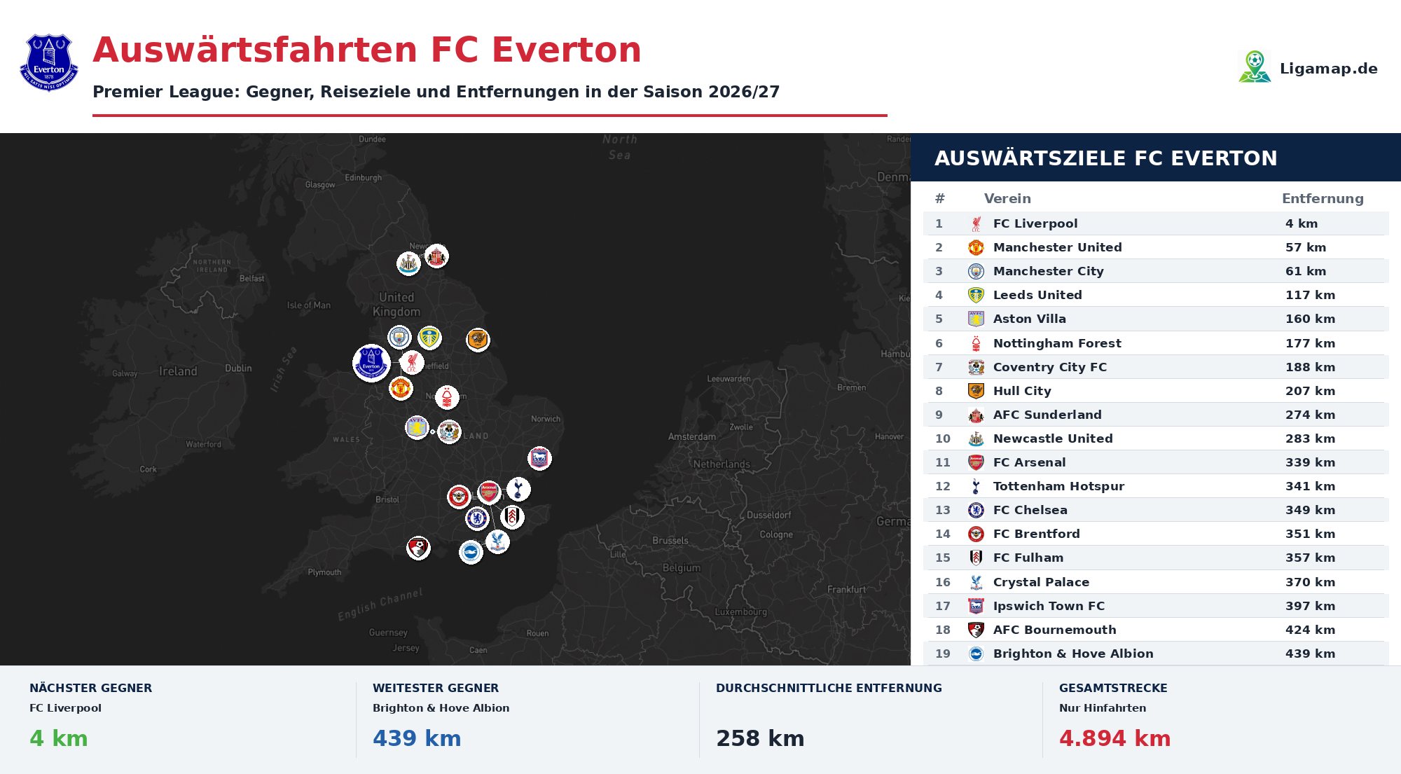The image size is (1401, 774).
Task: Click the Tottenham Hotspur map marker
Action: 518,489
